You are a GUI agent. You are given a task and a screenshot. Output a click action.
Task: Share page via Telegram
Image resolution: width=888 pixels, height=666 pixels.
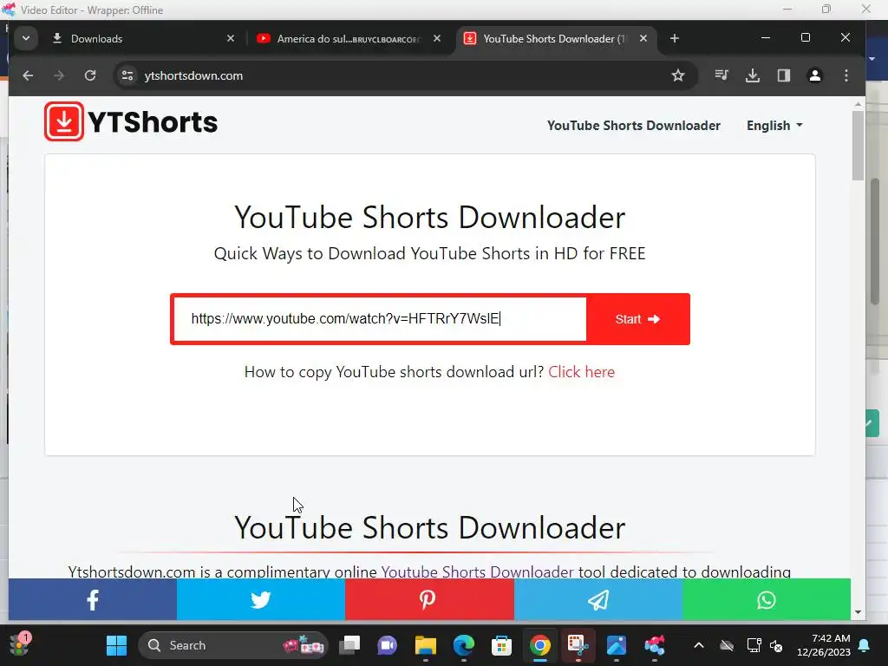pos(598,600)
